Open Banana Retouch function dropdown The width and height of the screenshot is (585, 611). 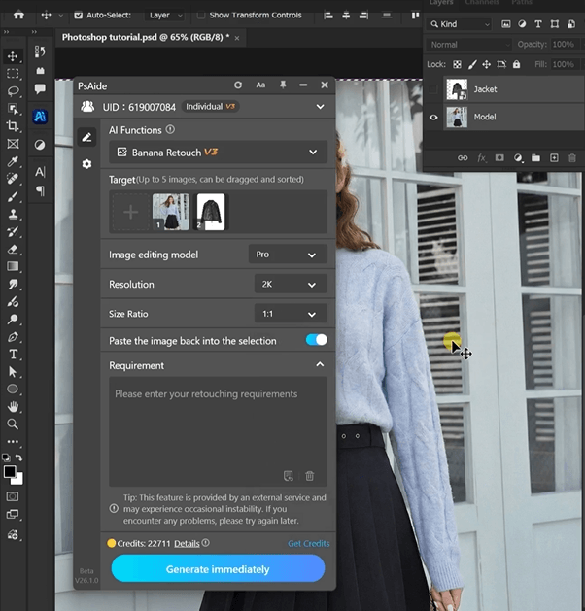[218, 152]
